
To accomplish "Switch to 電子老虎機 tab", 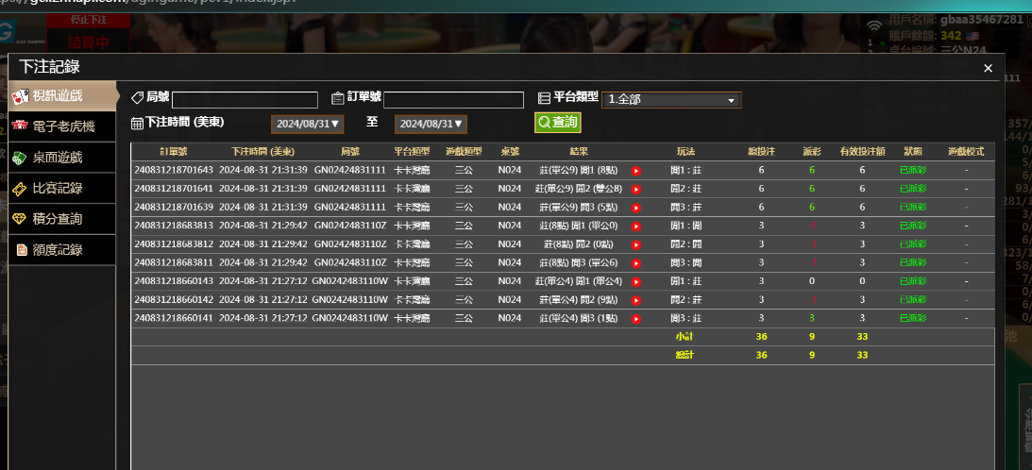I will tap(62, 126).
